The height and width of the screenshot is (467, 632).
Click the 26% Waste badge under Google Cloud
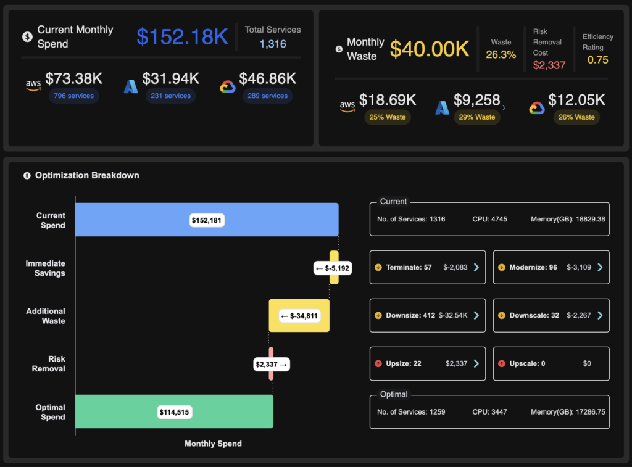[576, 117]
